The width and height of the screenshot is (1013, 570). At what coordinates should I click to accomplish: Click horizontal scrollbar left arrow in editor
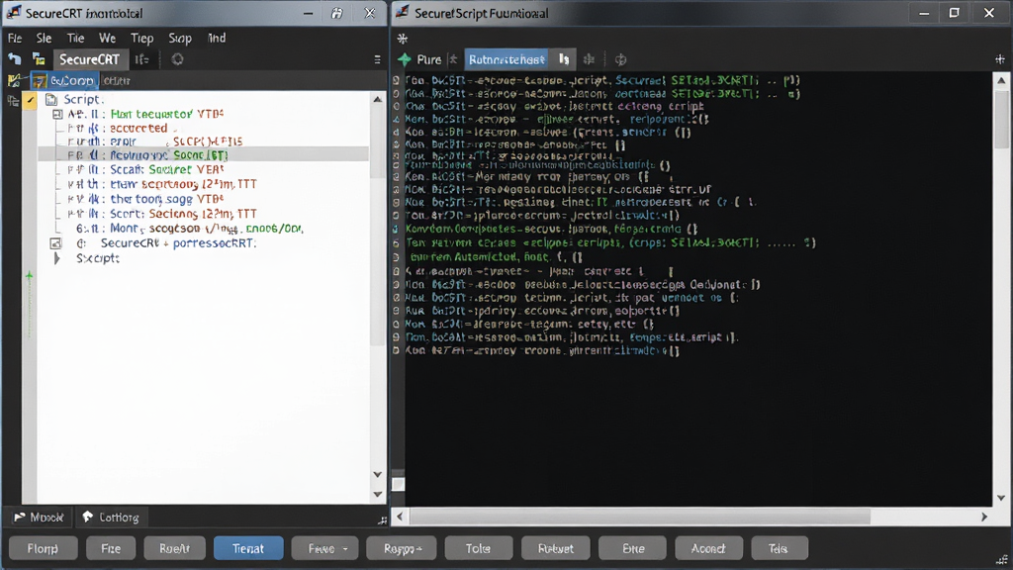(400, 517)
